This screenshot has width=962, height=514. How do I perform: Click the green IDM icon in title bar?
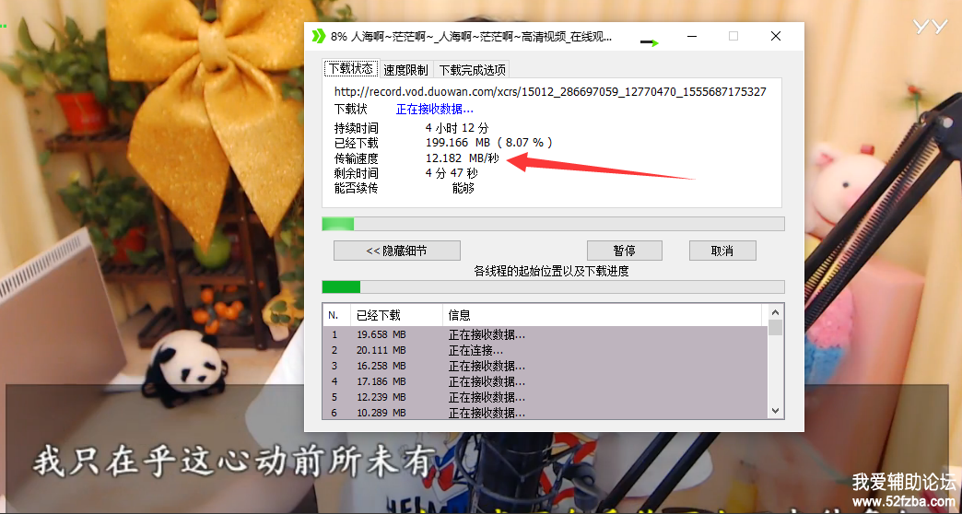(318, 36)
